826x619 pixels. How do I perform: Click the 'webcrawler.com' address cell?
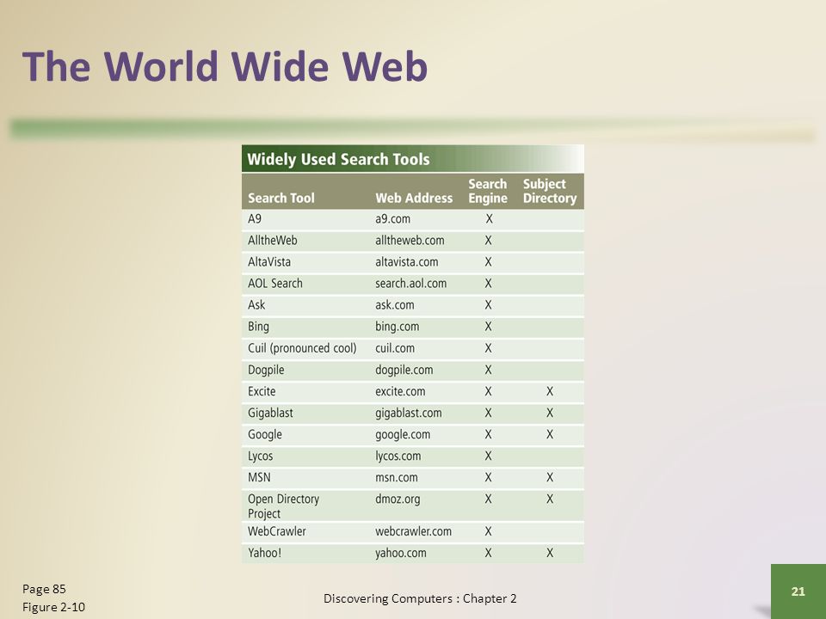(413, 531)
